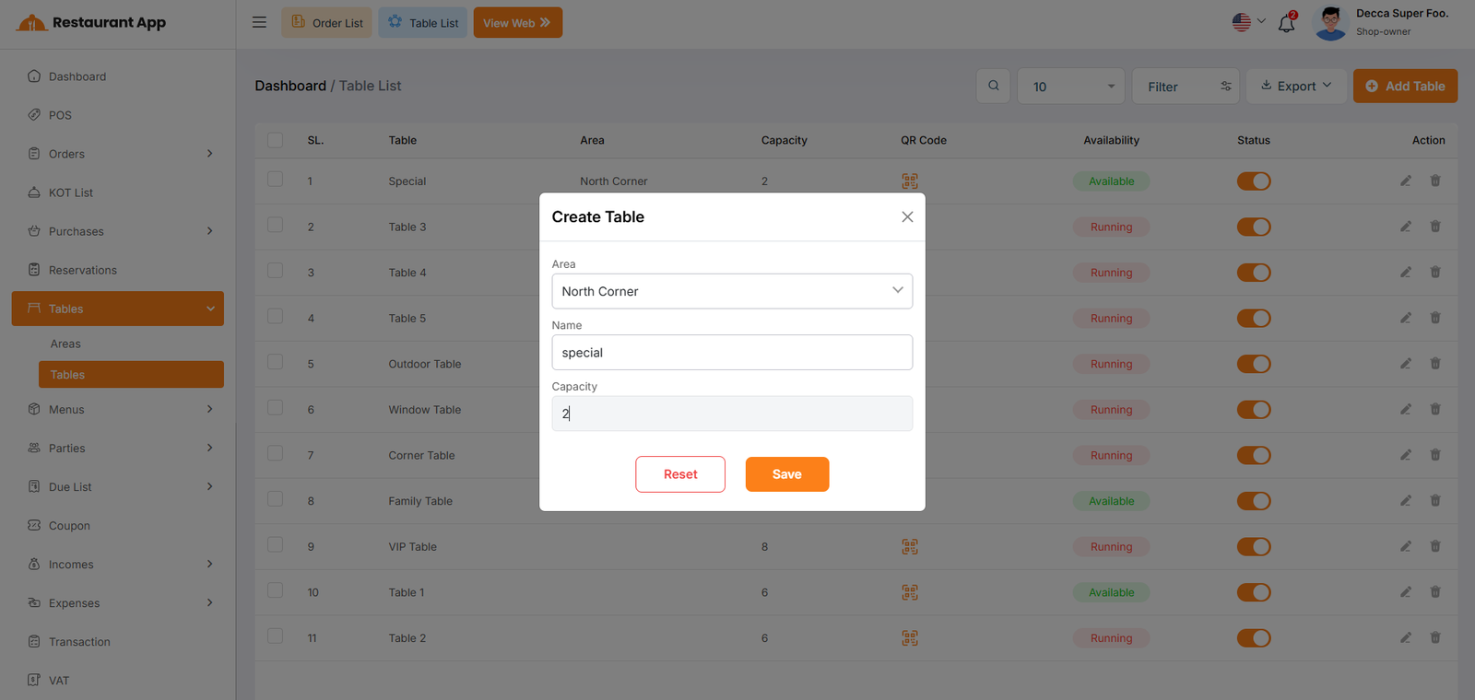
Task: Click into the Name input field
Action: (x=731, y=353)
